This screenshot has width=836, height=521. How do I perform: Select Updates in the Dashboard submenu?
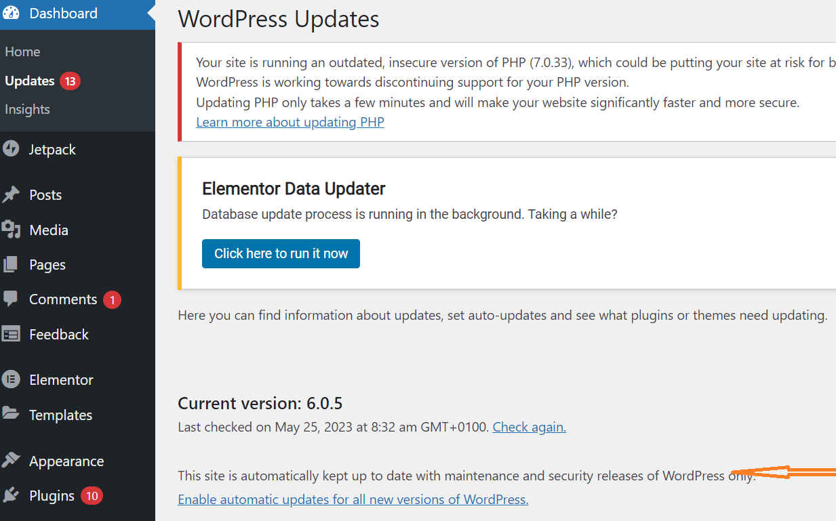tap(30, 81)
